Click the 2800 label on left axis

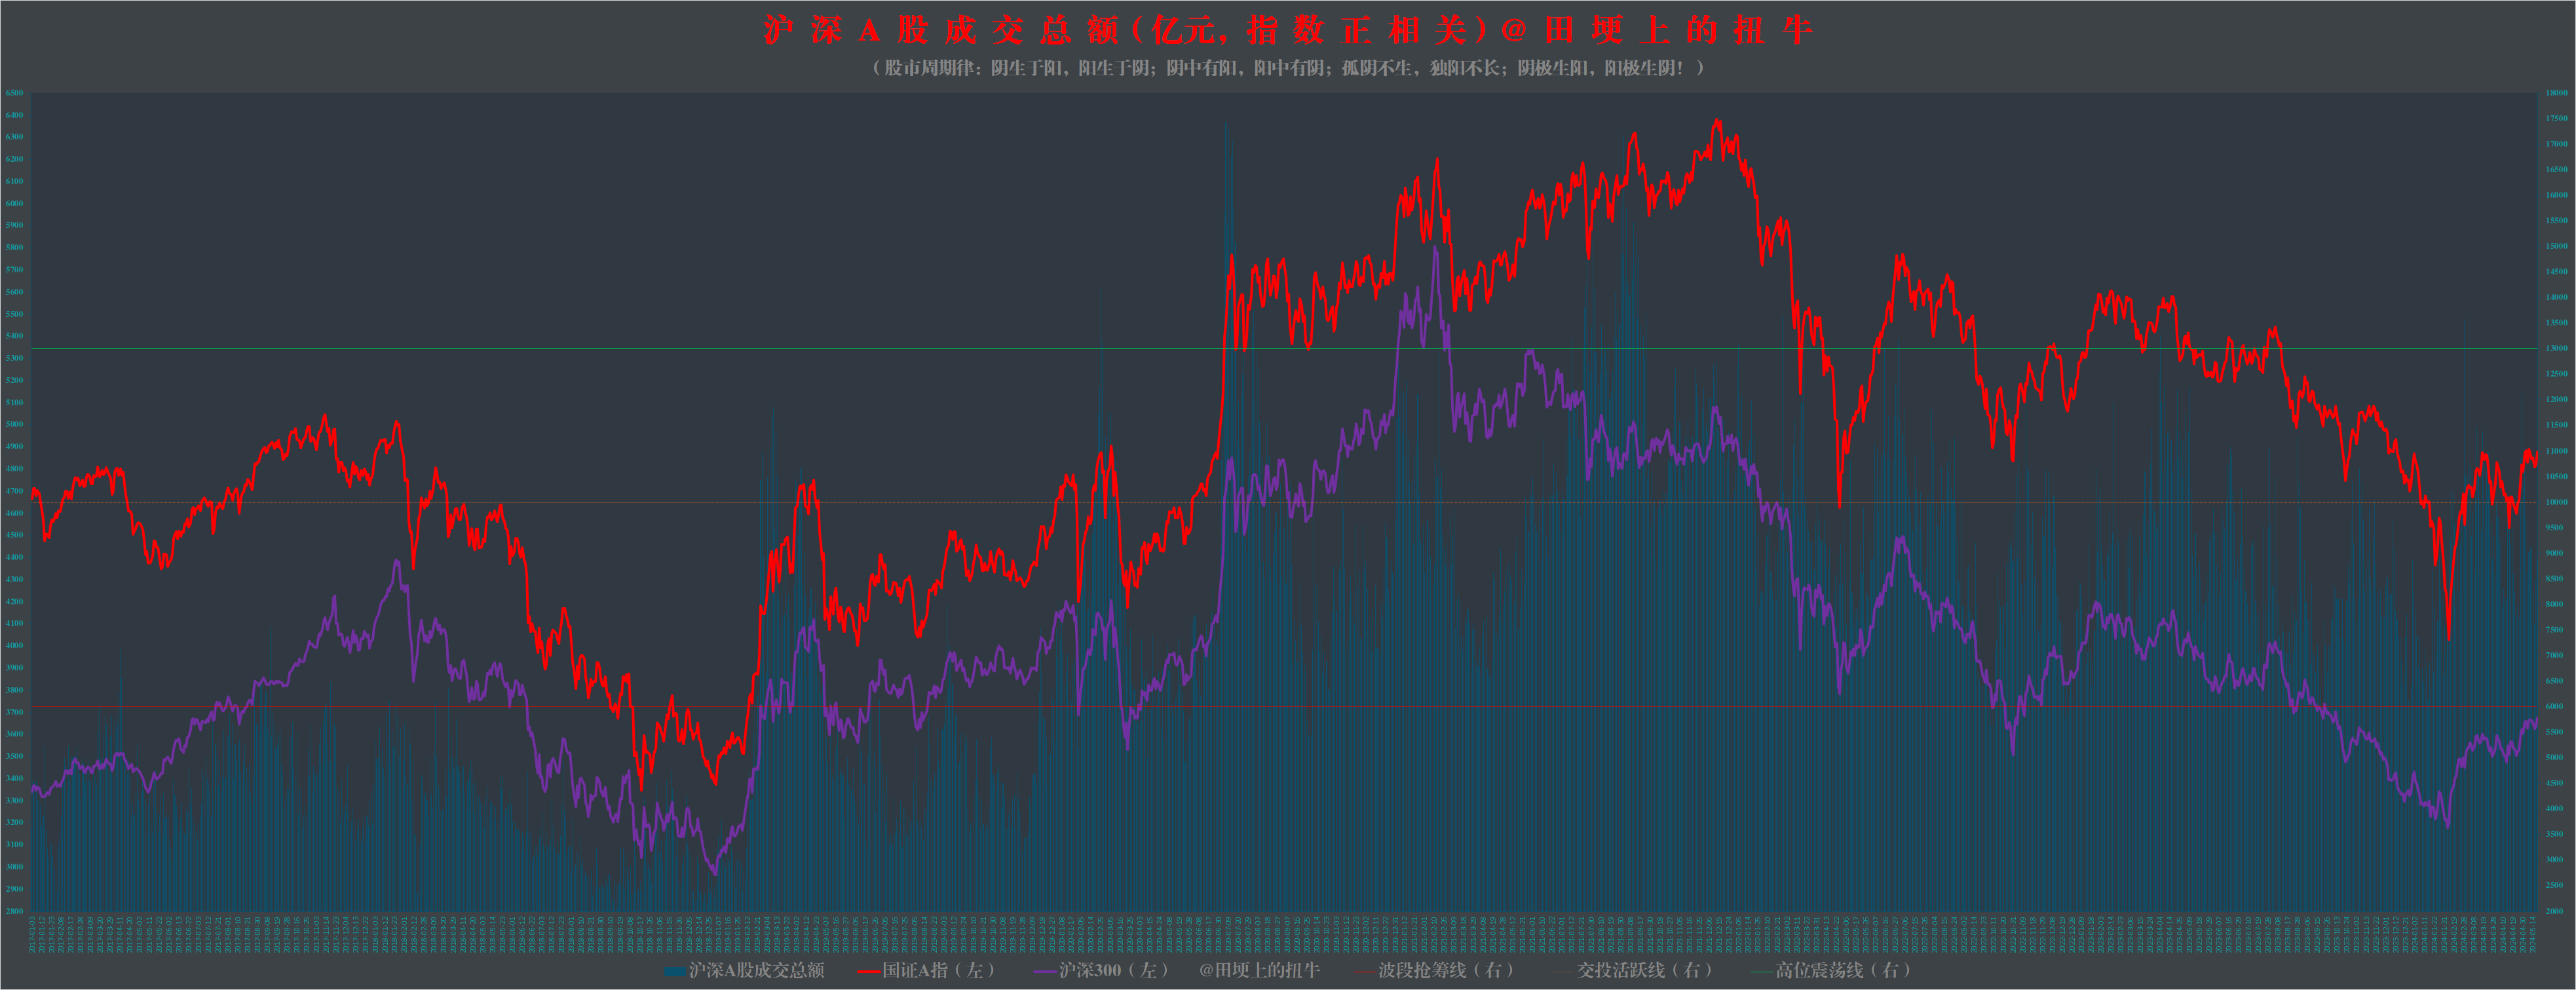[14, 911]
